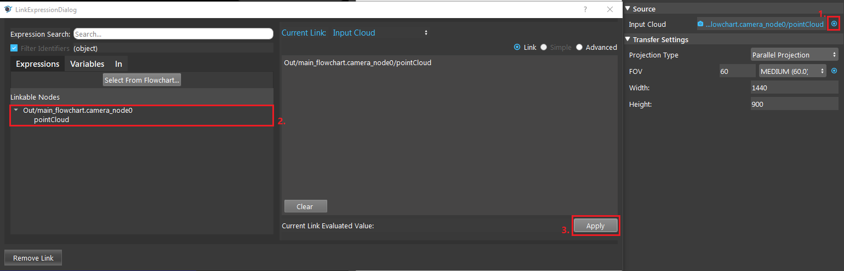844x271 pixels.
Task: Click the link icon beside FOV preset
Action: 834,71
